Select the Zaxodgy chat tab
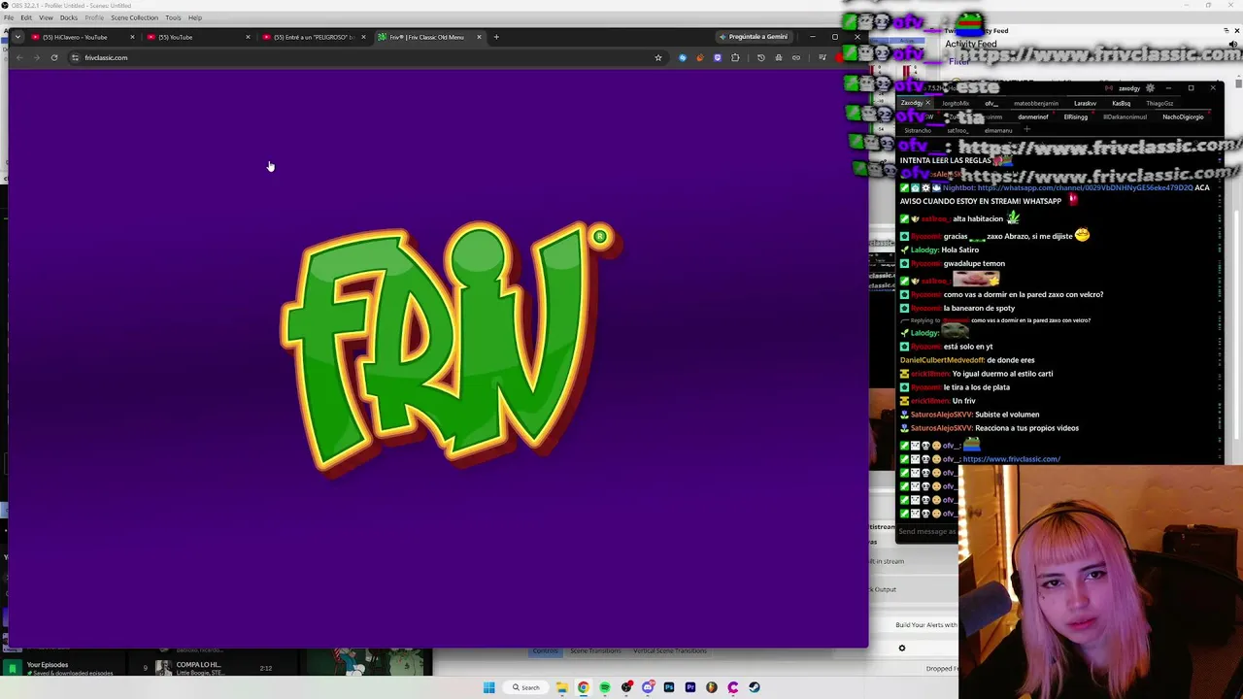 pyautogui.click(x=915, y=103)
